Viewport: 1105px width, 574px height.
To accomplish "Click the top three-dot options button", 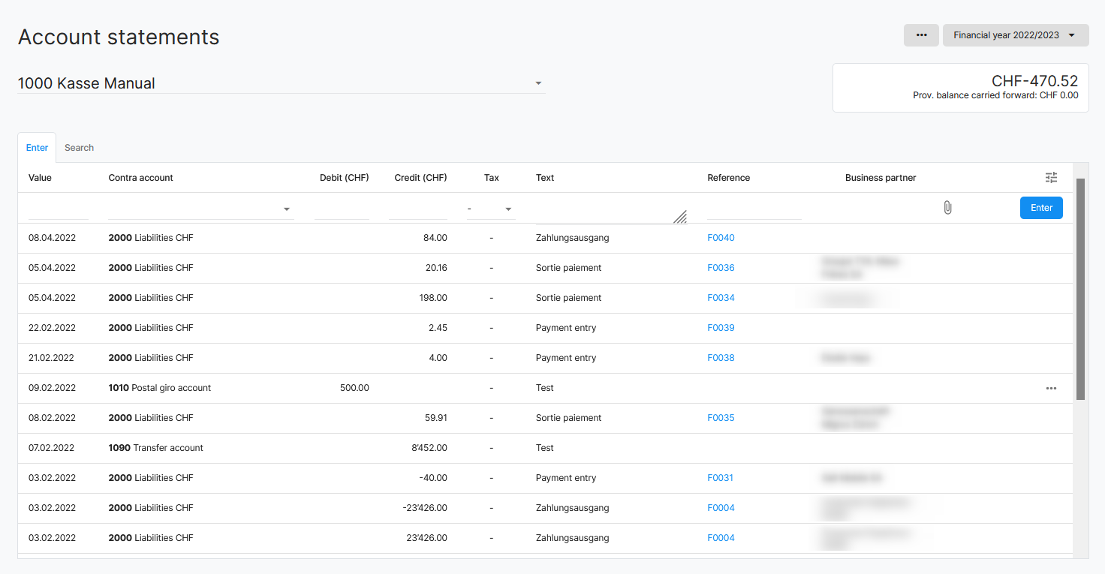I will [921, 35].
